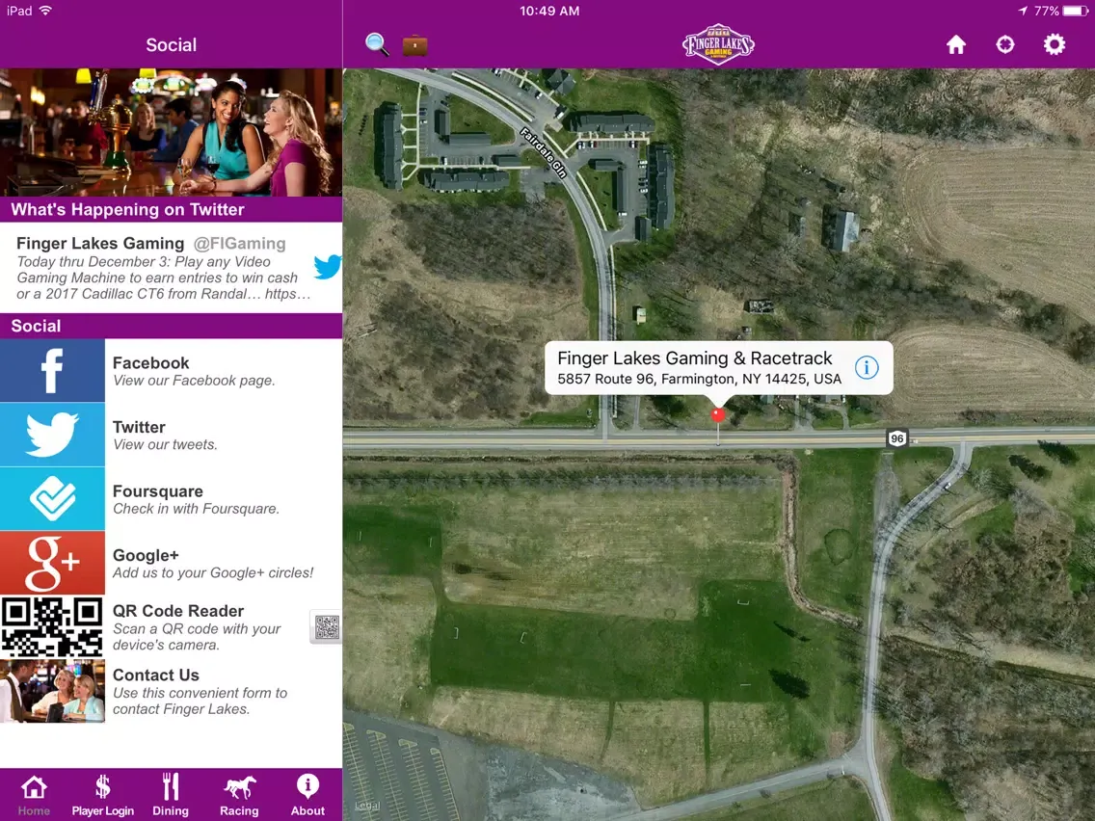Open the Contact Us form row
The height and width of the screenshot is (821, 1095).
tap(172, 691)
